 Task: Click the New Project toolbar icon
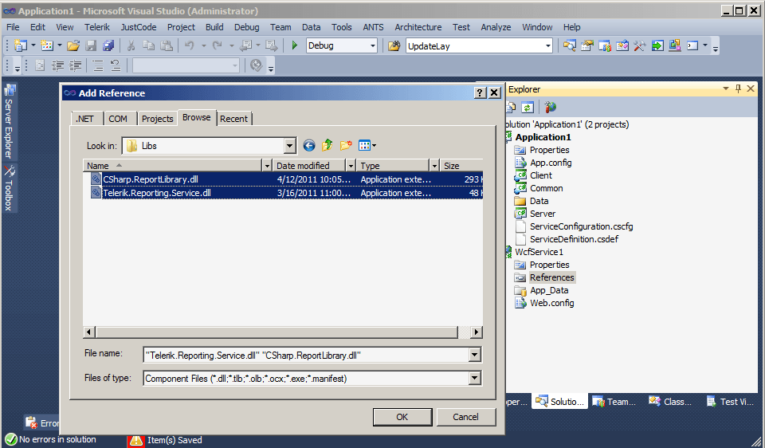click(21, 46)
